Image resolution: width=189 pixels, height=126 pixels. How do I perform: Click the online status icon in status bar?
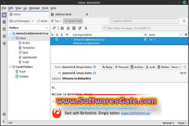10,123
